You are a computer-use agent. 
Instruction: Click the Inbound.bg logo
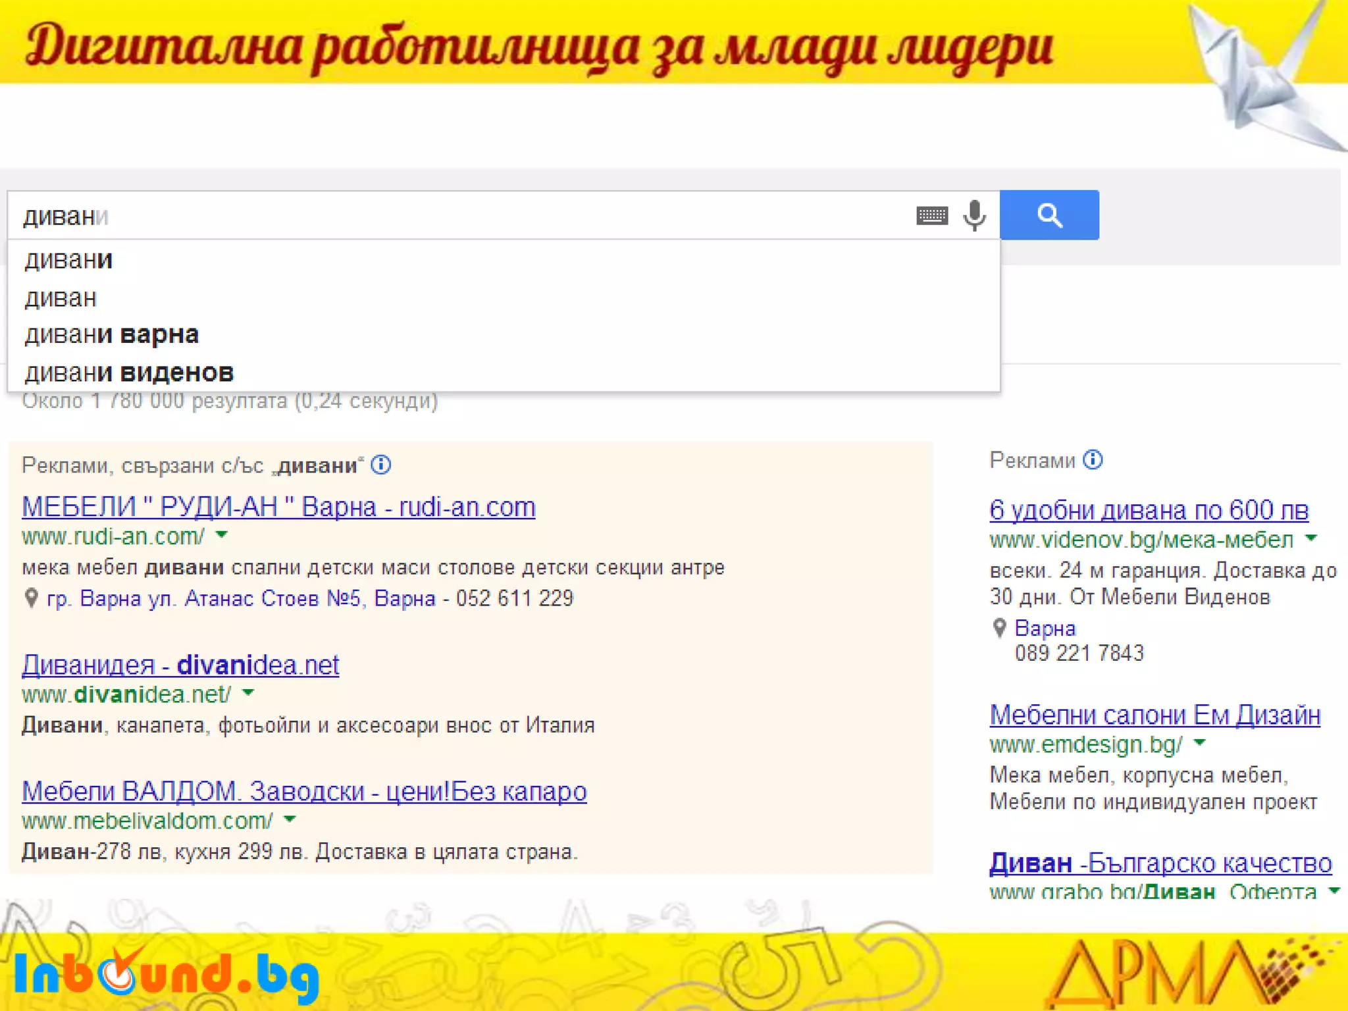166,973
